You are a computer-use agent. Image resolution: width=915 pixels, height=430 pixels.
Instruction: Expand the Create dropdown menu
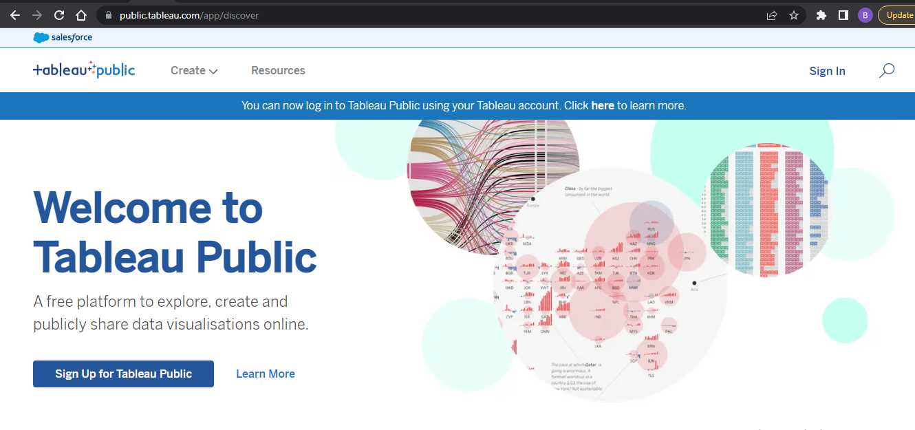(x=194, y=70)
